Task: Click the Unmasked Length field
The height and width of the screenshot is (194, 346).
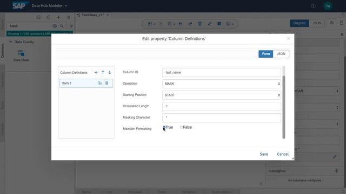Action: (222, 106)
